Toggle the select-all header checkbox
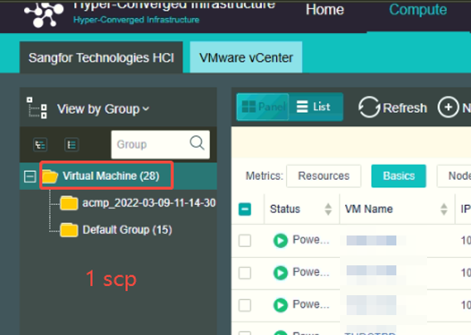Image resolution: width=471 pixels, height=335 pixels. (245, 209)
